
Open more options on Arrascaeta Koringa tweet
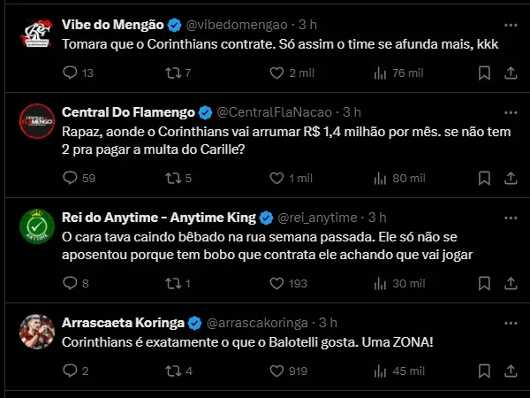click(510, 321)
